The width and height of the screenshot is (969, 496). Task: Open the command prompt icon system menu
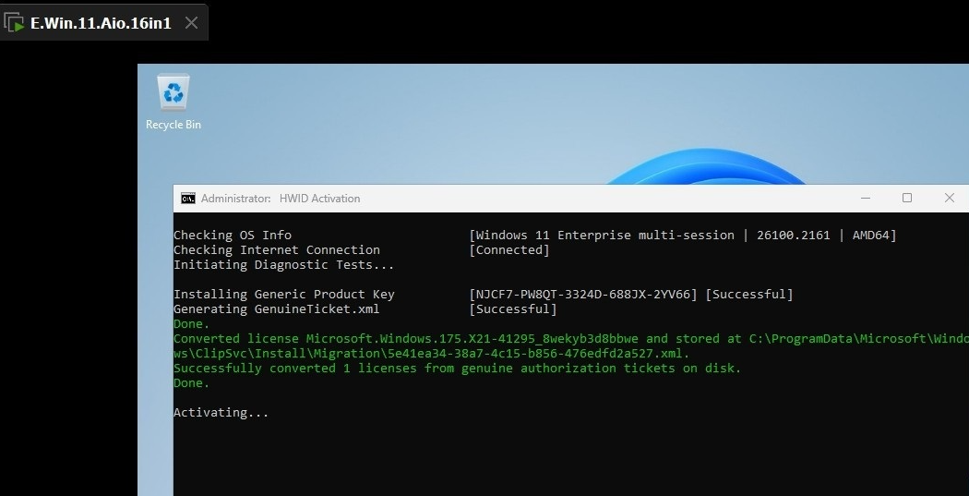tap(188, 198)
